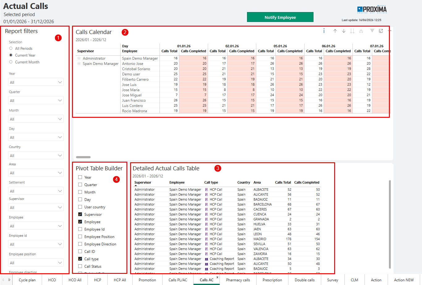Click MADRID in the Area column
Screen dimensions: 422x285
260,239
